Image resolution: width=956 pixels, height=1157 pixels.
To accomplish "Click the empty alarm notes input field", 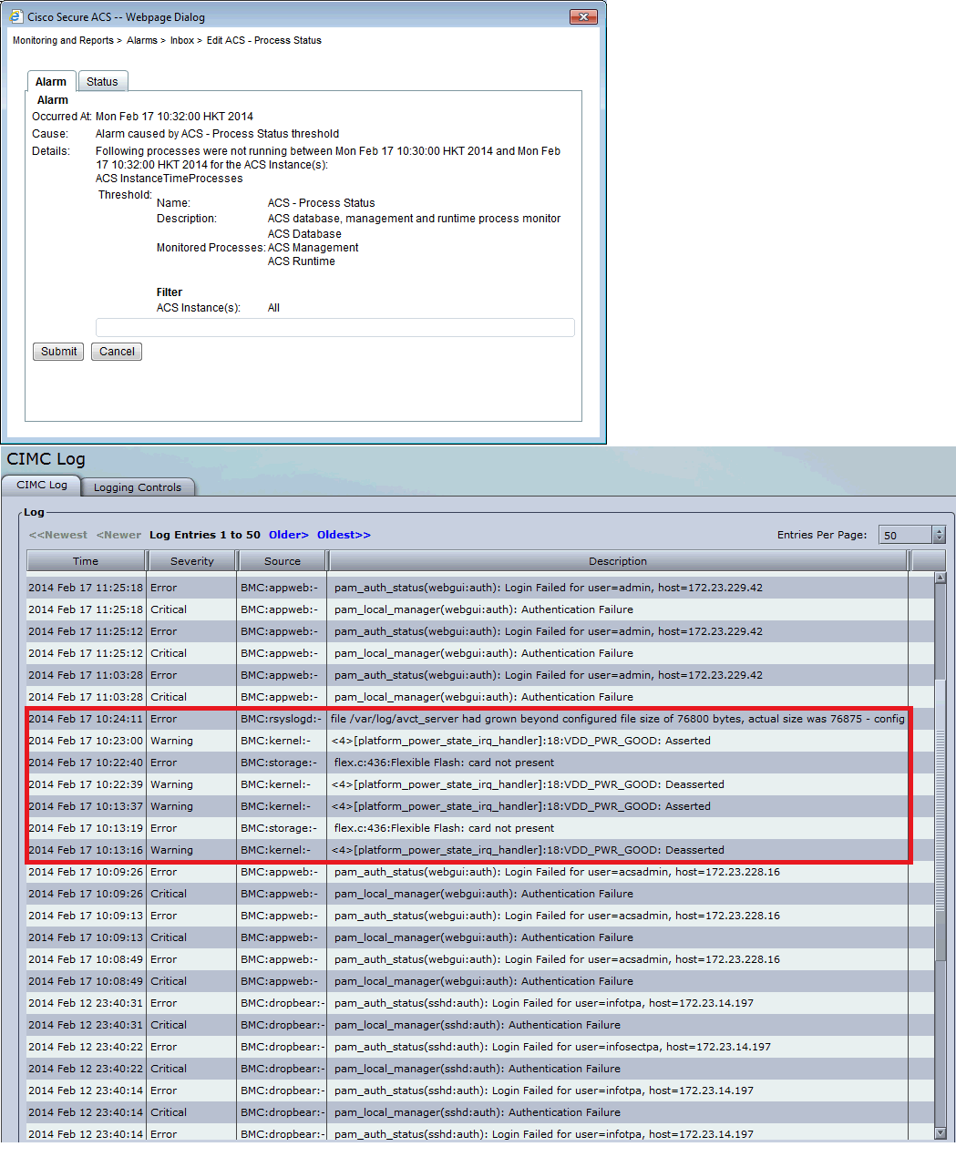I will pyautogui.click(x=335, y=328).
